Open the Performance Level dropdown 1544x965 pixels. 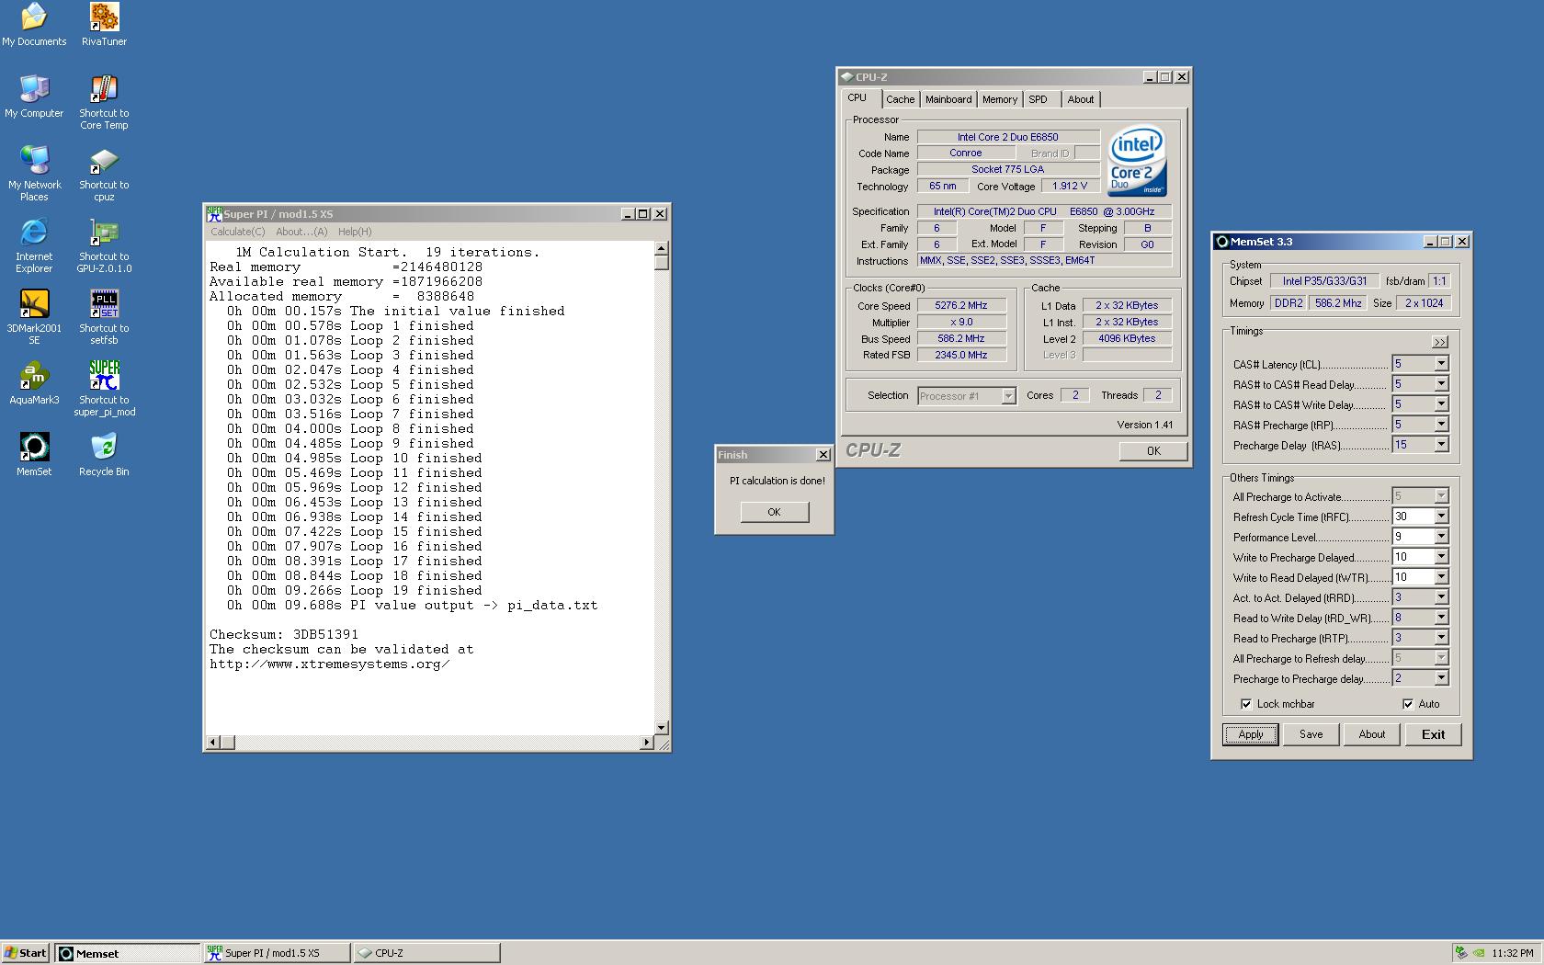point(1441,537)
